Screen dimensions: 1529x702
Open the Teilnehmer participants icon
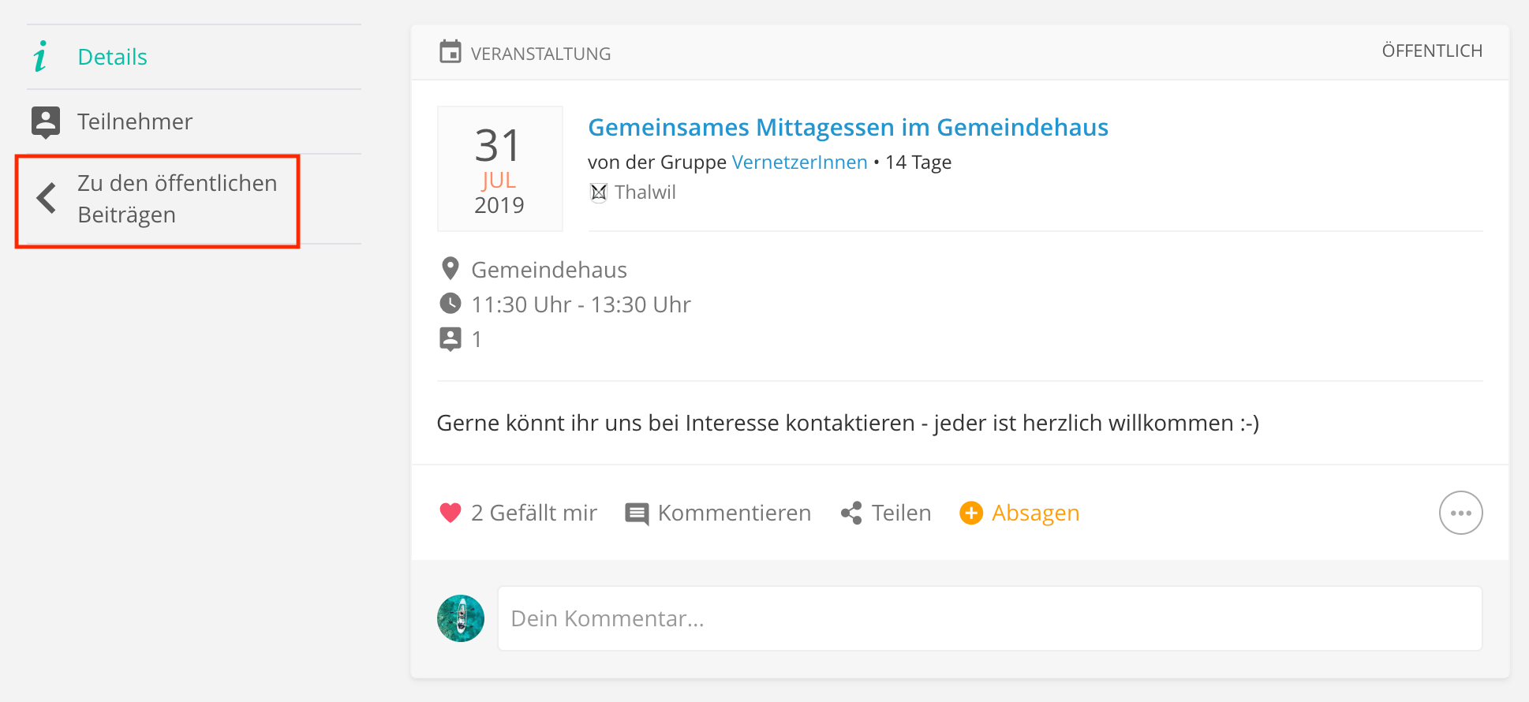pos(46,121)
